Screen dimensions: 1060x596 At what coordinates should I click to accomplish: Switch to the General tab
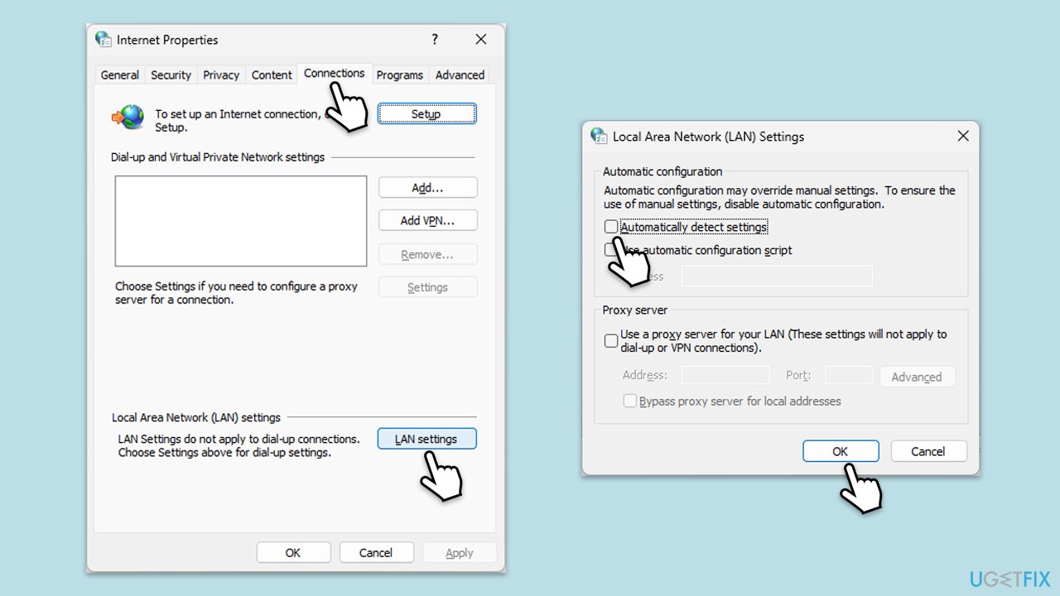point(119,74)
